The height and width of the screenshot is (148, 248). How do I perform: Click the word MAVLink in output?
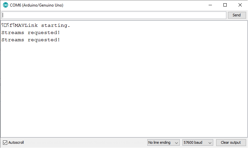click(x=26, y=25)
